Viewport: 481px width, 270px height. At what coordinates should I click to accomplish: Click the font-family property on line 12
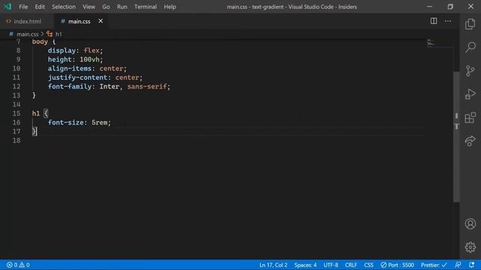tap(70, 87)
